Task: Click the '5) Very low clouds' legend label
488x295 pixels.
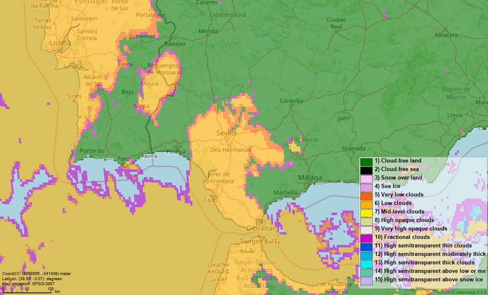Action: pyautogui.click(x=399, y=195)
